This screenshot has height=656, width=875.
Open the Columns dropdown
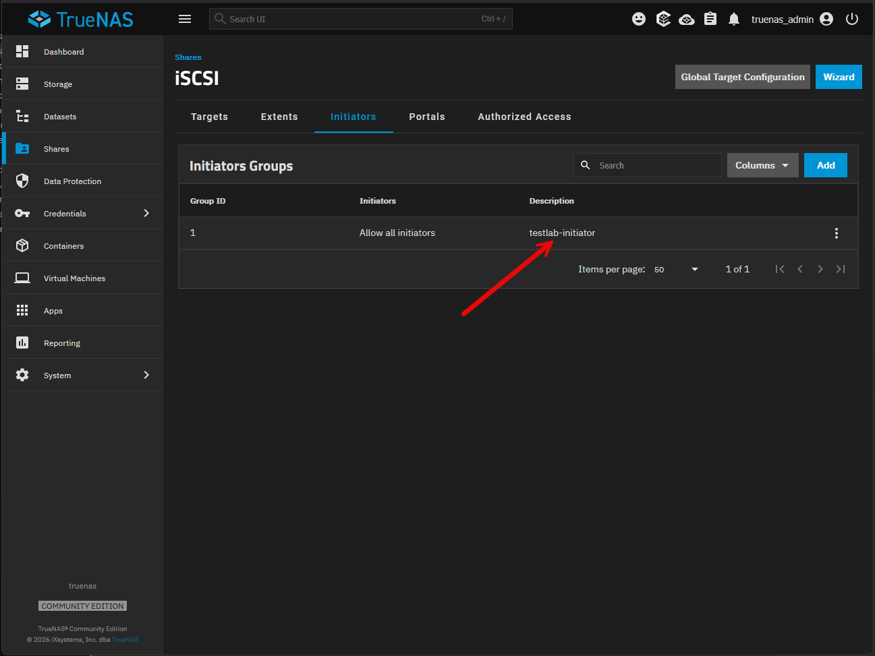[762, 165]
